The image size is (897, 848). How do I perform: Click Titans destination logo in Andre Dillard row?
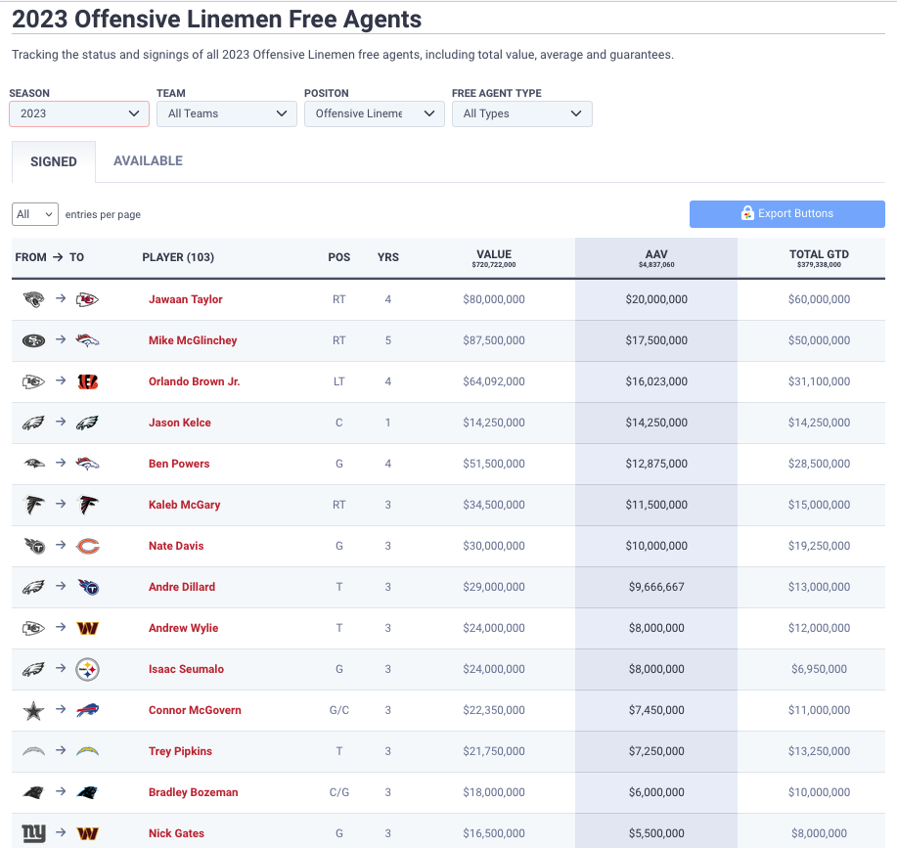pos(87,587)
